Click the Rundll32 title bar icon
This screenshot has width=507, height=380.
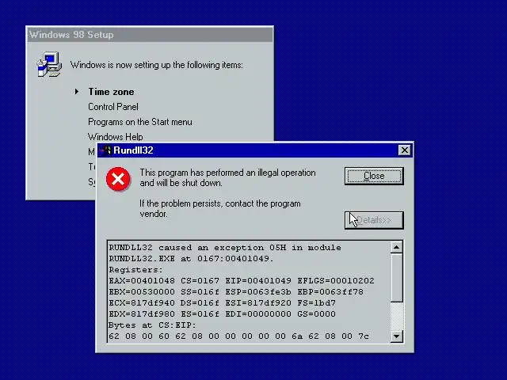105,150
